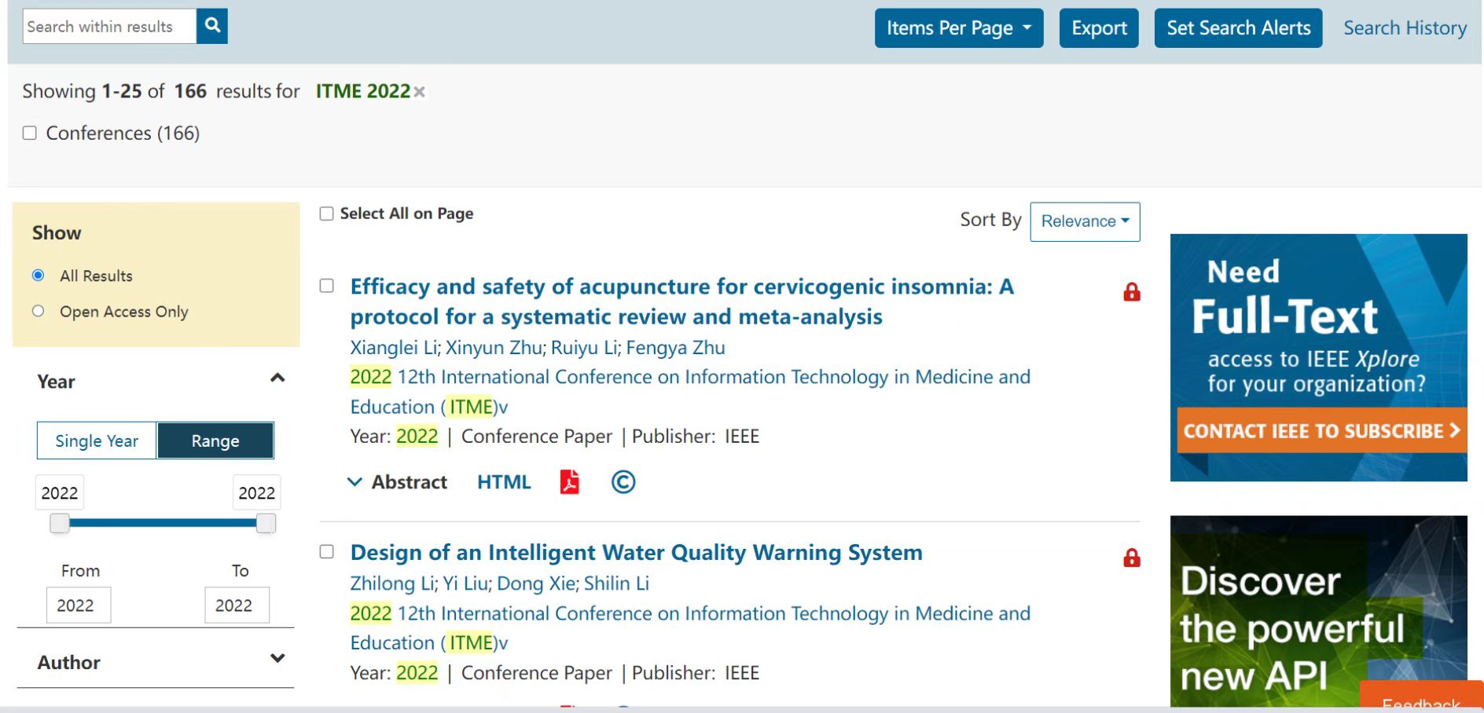The height and width of the screenshot is (713, 1484).
Task: Click lock icon beside the acupuncture paper
Action: [1131, 292]
